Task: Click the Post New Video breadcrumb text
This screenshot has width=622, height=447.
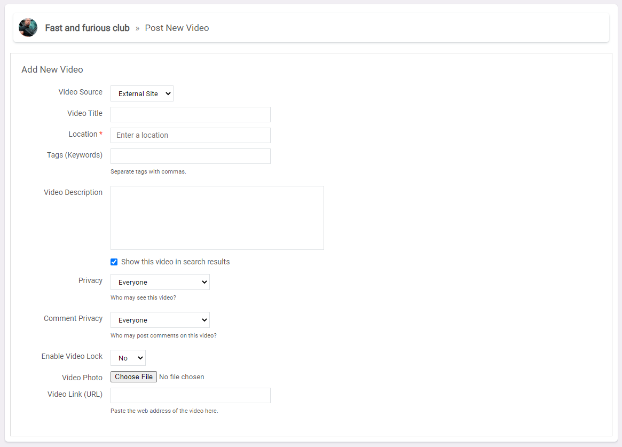Action: coord(177,28)
